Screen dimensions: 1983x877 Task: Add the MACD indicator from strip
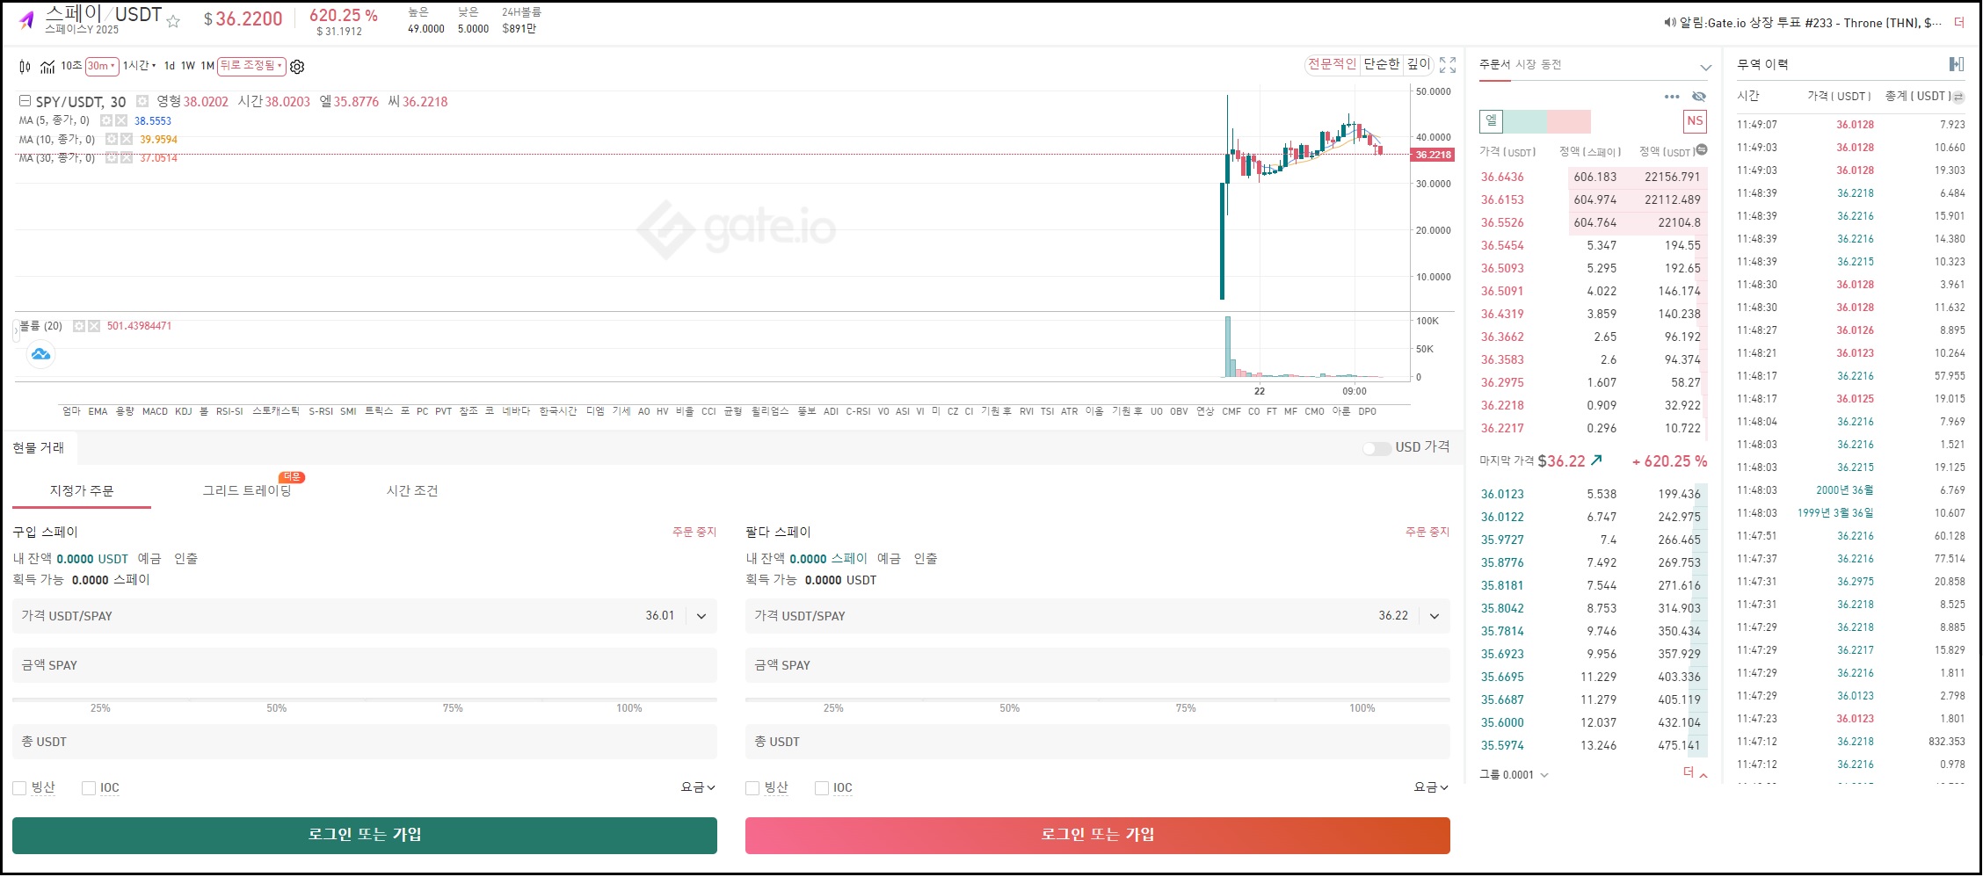155,411
